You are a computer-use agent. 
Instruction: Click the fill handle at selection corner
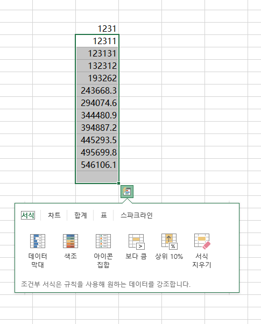(x=118, y=183)
